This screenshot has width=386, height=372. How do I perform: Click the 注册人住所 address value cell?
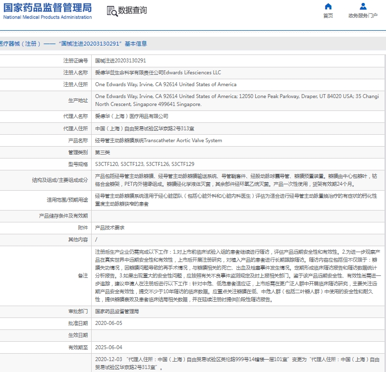pos(165,84)
